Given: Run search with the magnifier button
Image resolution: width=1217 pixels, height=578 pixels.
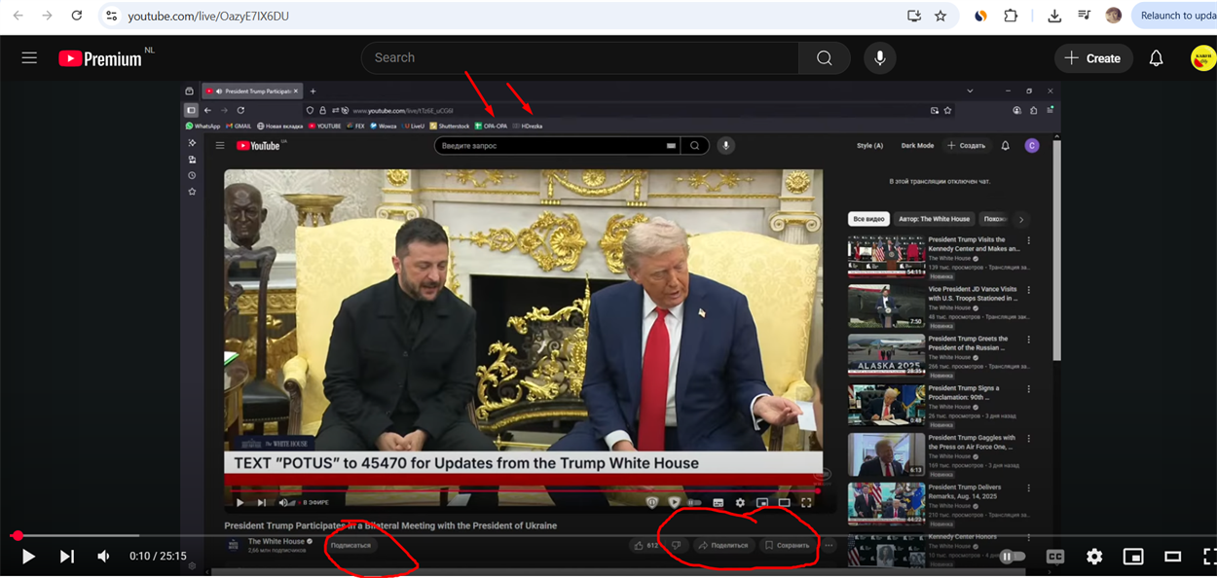Looking at the screenshot, I should [825, 58].
